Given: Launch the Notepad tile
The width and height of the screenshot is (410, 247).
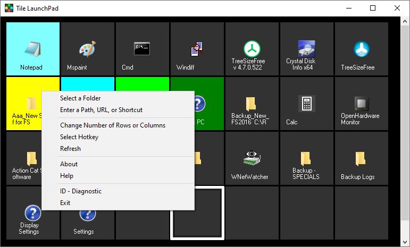Looking at the screenshot, I should click(32, 49).
